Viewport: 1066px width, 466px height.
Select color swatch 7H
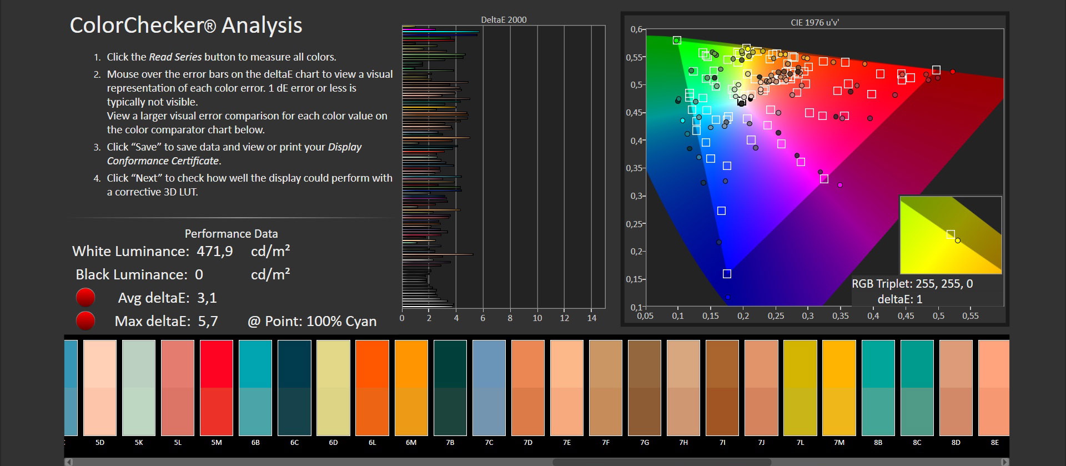(x=683, y=388)
